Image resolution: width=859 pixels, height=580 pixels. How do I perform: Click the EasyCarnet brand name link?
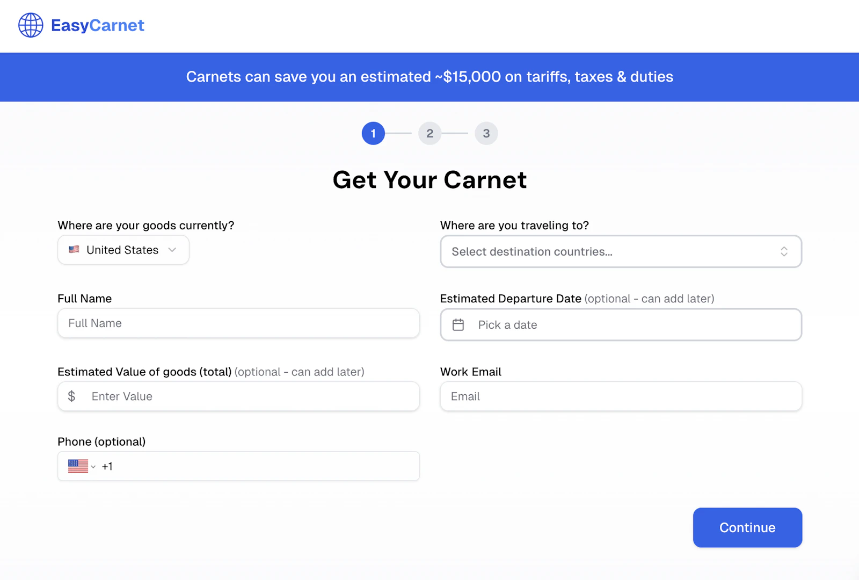97,25
